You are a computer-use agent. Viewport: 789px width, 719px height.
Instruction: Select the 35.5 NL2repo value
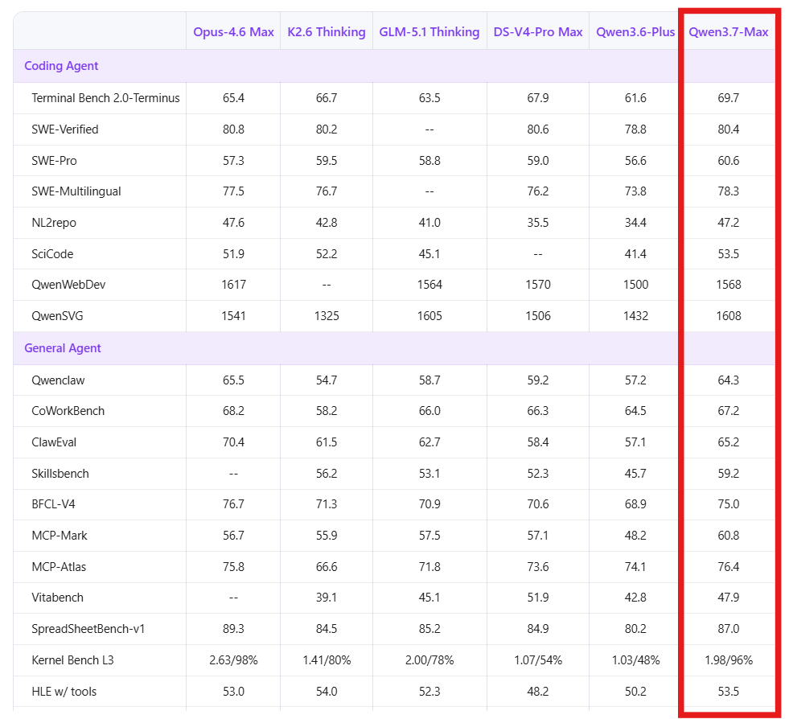click(x=538, y=223)
